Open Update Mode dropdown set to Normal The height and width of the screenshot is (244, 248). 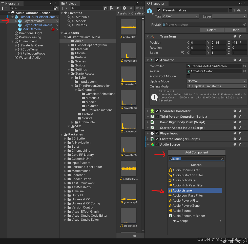tap(217, 81)
